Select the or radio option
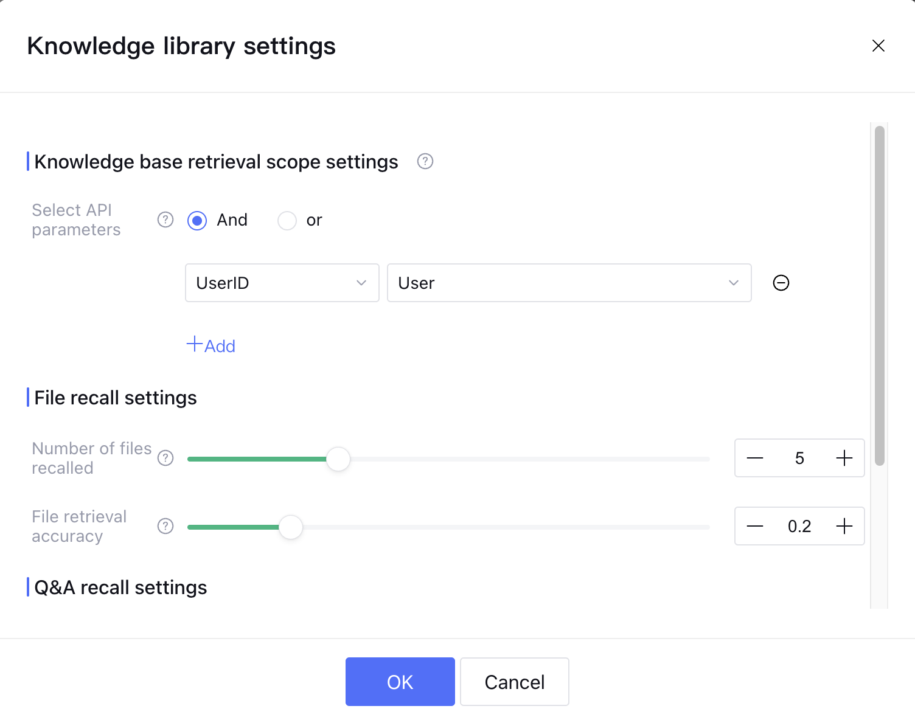 coord(287,220)
